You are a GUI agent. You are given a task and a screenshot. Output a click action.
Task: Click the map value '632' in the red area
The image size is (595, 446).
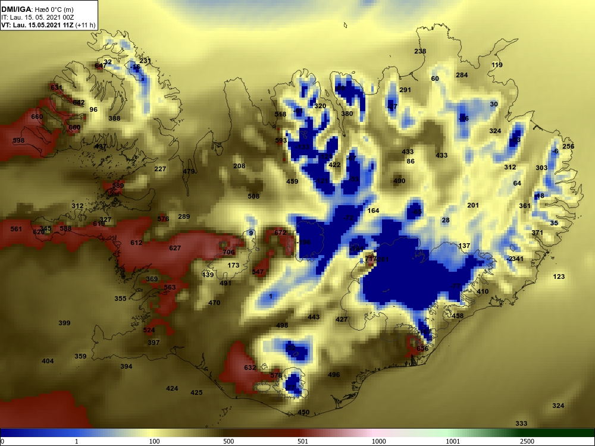tap(250, 368)
